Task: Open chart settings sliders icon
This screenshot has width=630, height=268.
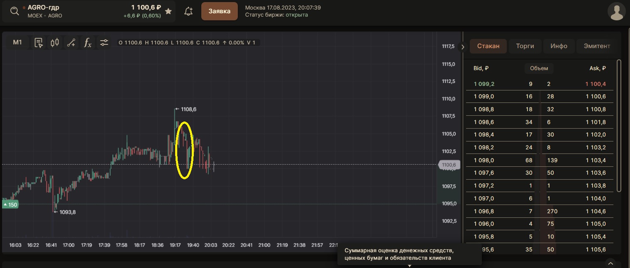Action: 104,42
